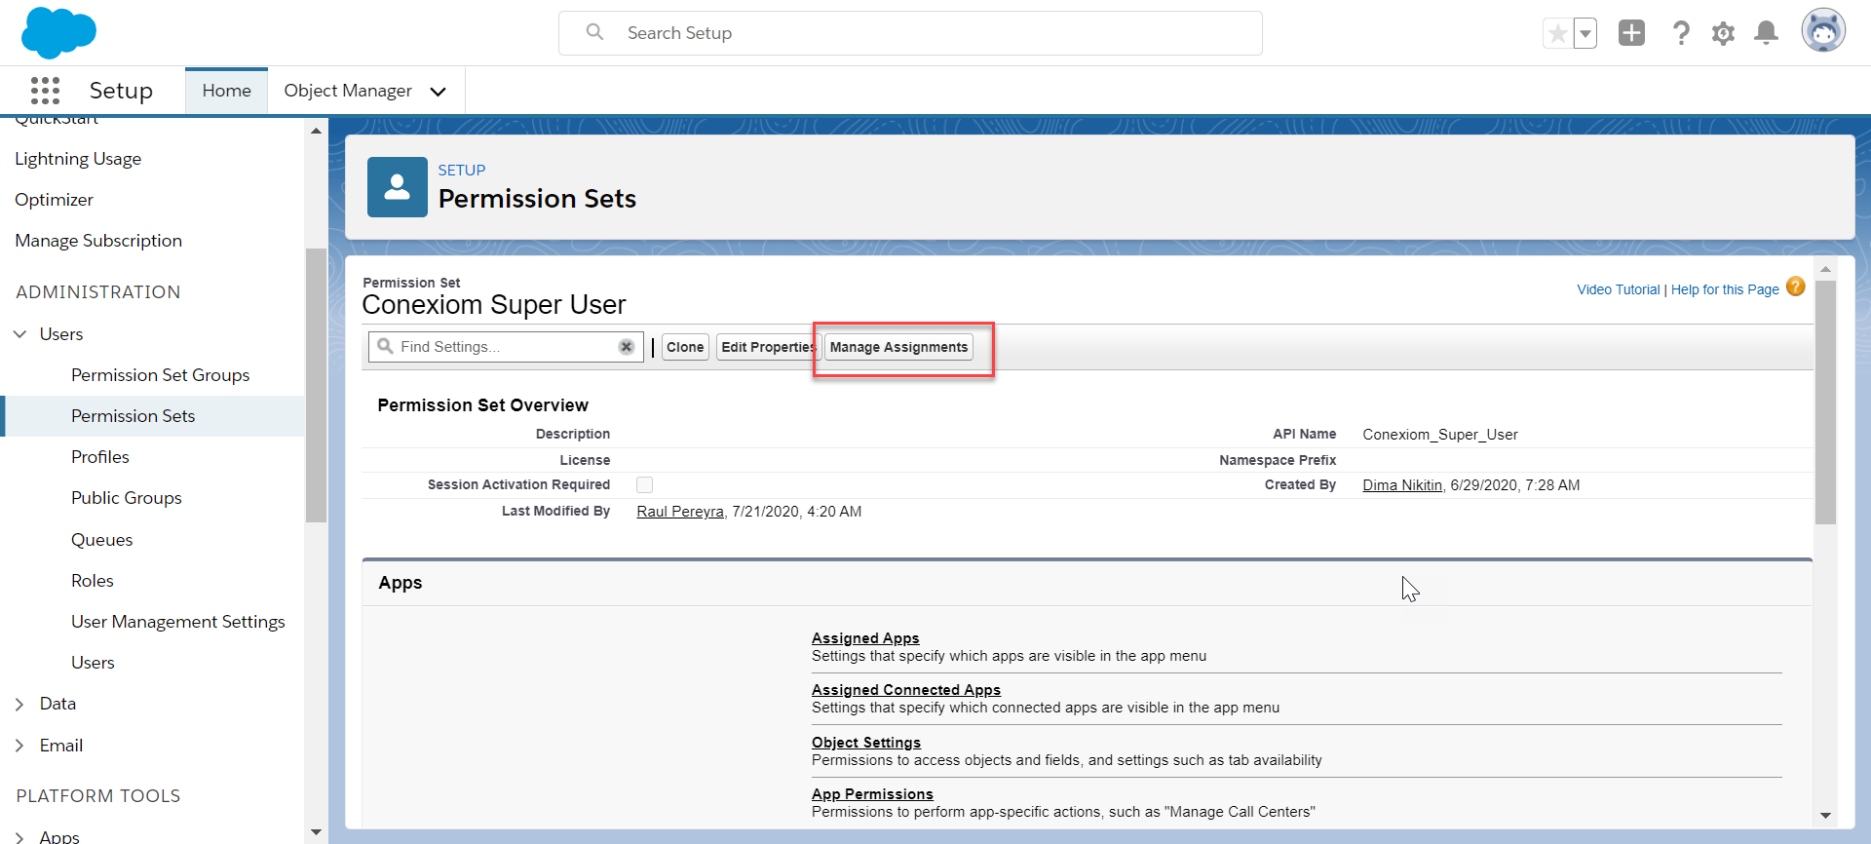Expand the Object Manager dropdown chevron
This screenshot has height=844, width=1871.
tap(439, 92)
